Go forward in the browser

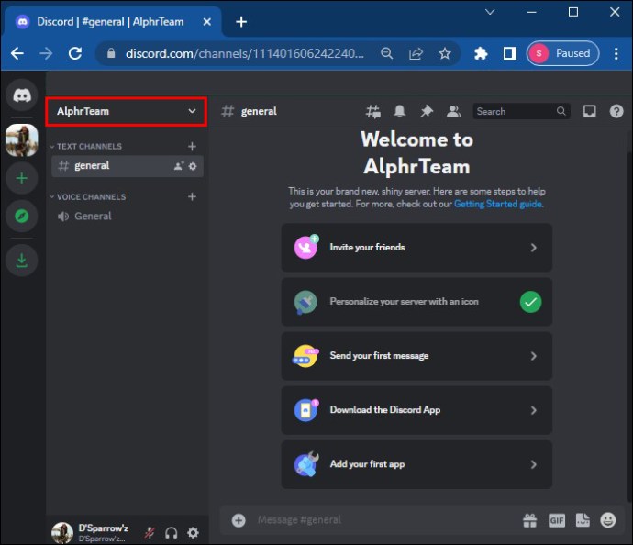coord(47,53)
